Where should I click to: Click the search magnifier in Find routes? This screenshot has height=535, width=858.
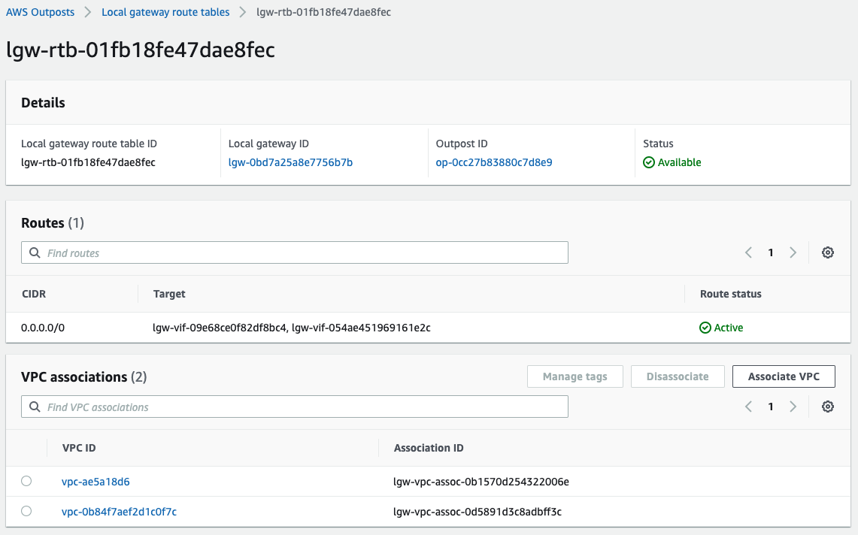click(35, 252)
